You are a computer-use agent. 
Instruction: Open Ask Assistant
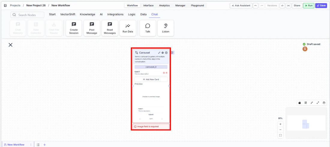click(241, 6)
